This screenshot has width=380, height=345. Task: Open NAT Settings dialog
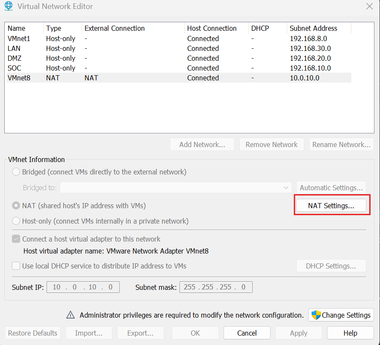click(331, 206)
